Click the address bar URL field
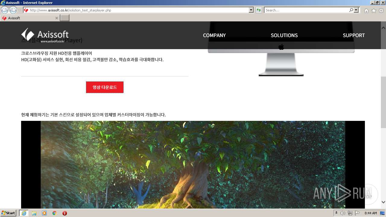 pos(136,10)
